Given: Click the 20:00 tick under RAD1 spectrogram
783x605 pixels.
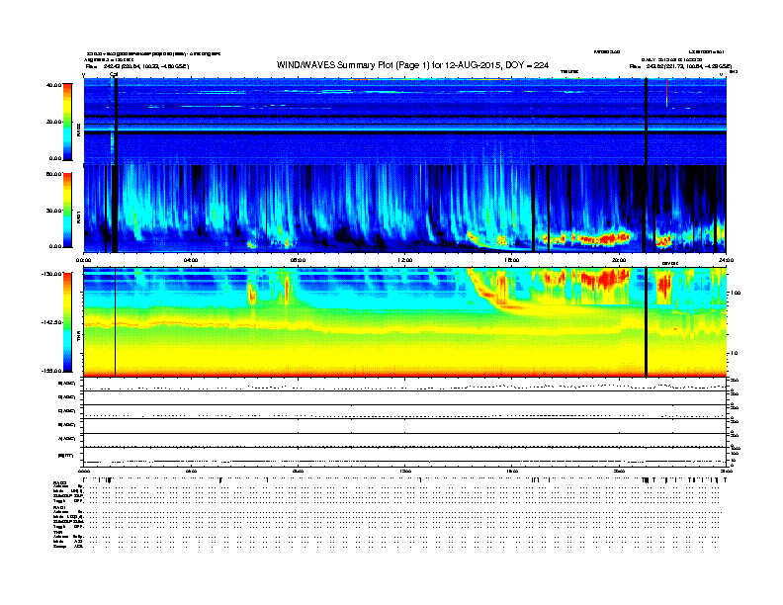Looking at the screenshot, I should tap(619, 260).
